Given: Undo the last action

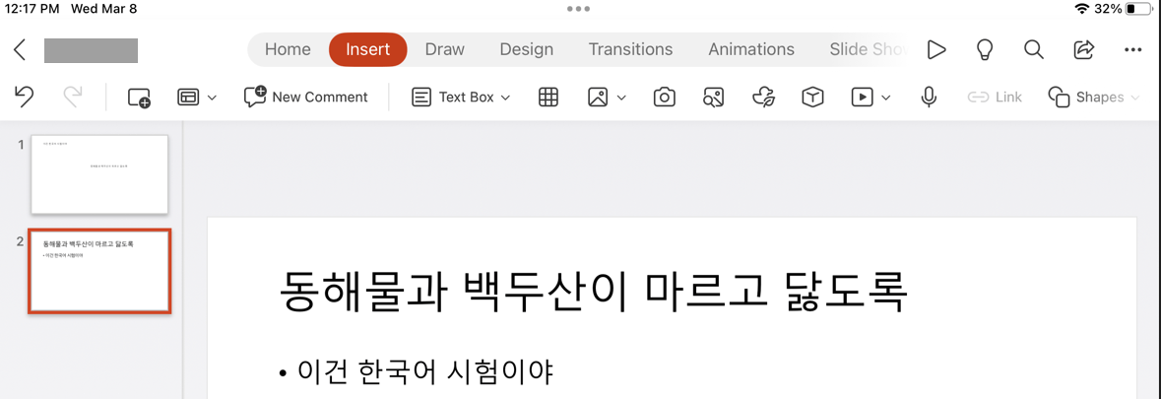Looking at the screenshot, I should [x=25, y=97].
